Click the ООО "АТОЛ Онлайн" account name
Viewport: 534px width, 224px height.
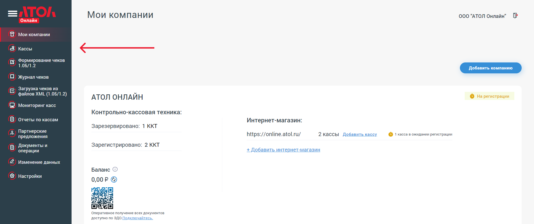click(x=482, y=16)
